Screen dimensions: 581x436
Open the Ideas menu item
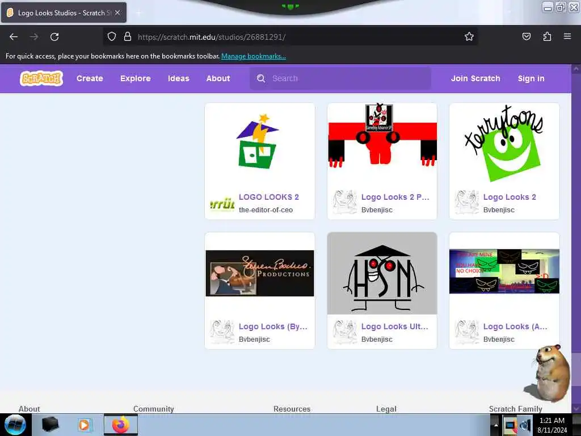(178, 78)
